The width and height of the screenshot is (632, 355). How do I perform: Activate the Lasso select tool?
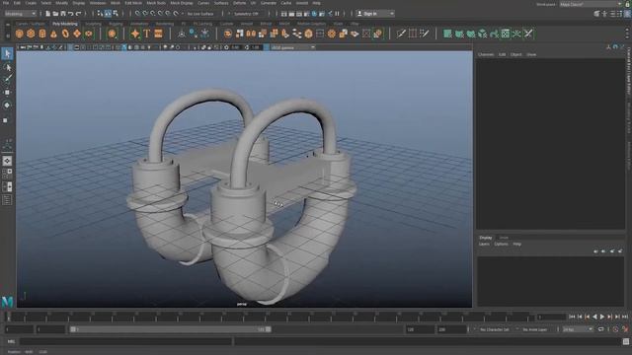pos(7,67)
